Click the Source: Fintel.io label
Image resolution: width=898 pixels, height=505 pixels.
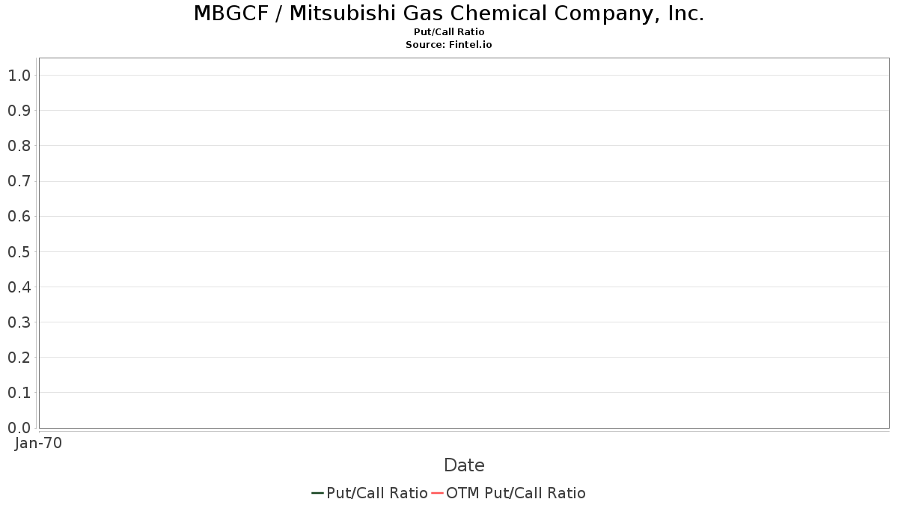(x=449, y=45)
